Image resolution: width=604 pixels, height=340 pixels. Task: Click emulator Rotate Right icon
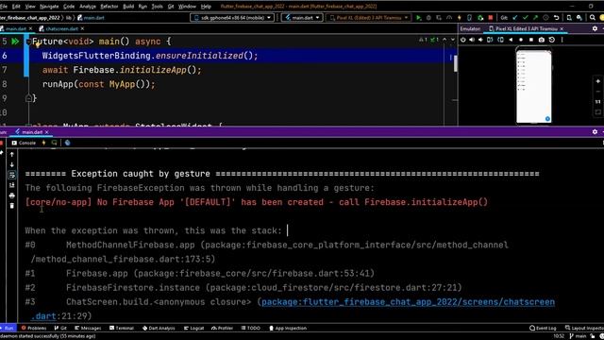[500, 40]
